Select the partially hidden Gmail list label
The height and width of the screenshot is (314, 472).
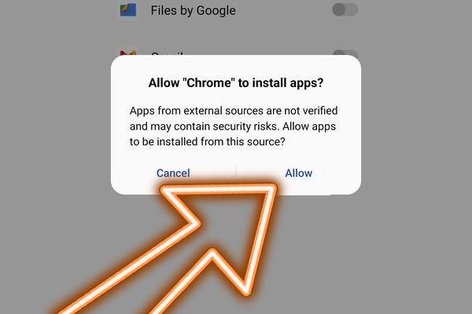click(x=167, y=54)
